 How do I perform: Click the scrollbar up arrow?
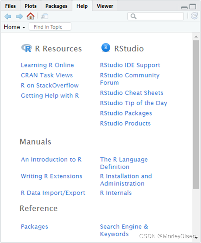tap(196, 37)
